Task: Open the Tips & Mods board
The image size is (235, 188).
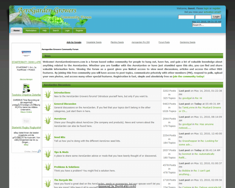Action: (61, 152)
